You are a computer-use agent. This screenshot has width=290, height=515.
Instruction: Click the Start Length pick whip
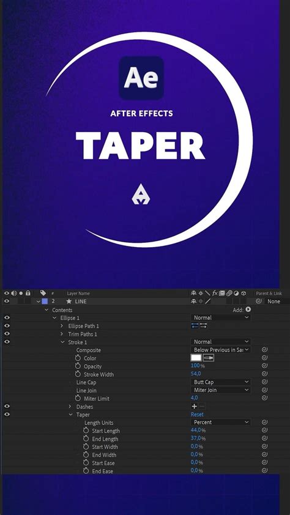(265, 430)
